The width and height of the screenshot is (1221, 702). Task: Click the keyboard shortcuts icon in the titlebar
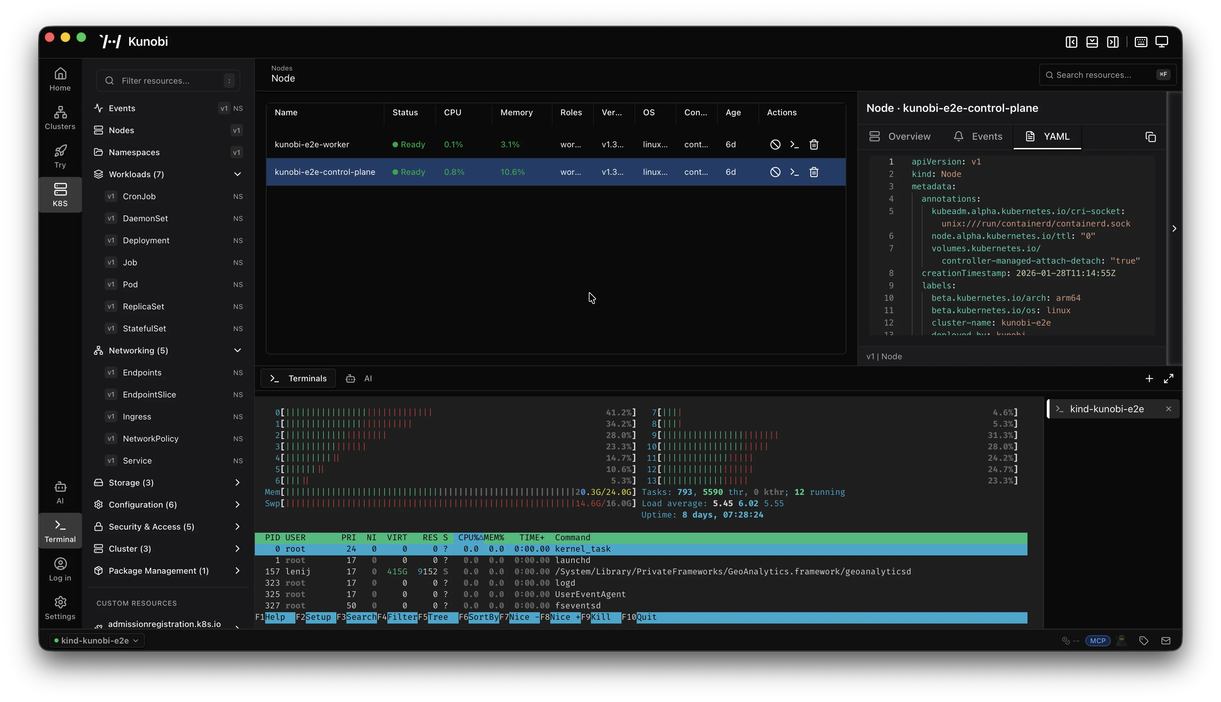1140,42
